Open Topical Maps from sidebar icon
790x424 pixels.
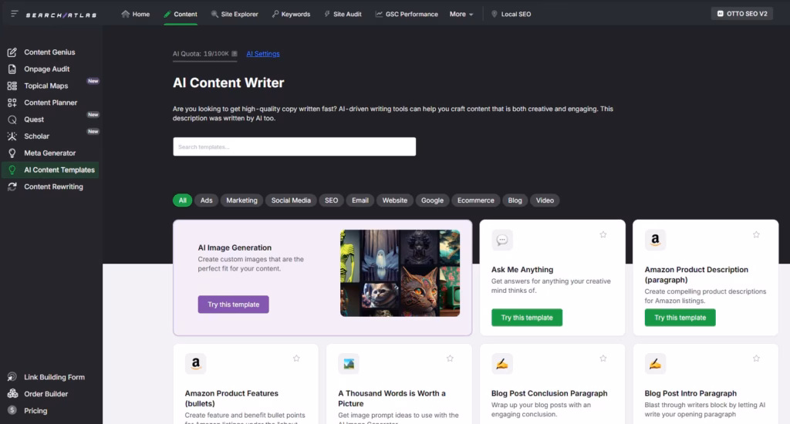point(12,86)
